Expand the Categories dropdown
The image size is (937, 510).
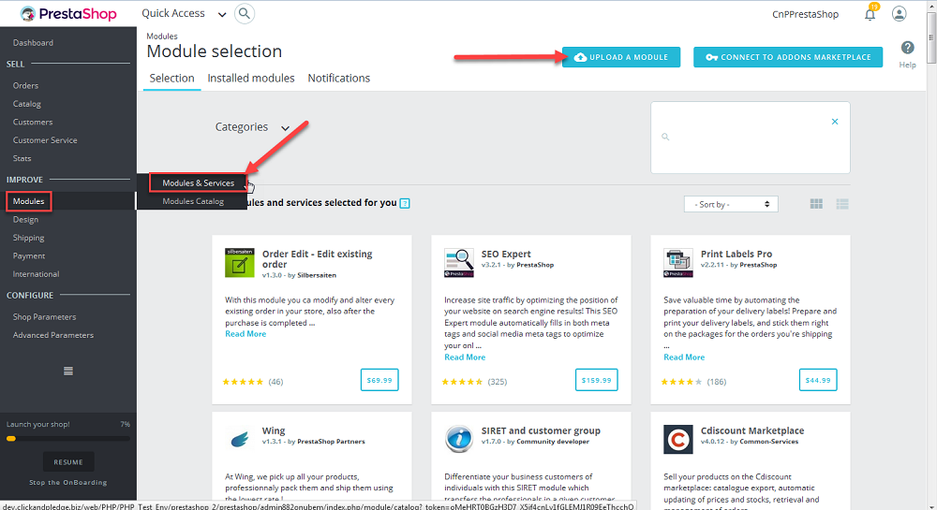tap(252, 127)
